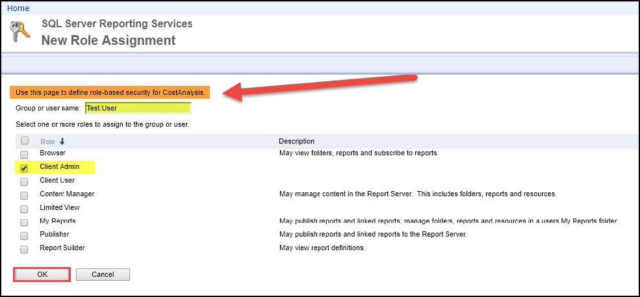Screen dimensions: 640x297
Task: Click 'May view folders, reports and subscribe' description
Action: pyautogui.click(x=359, y=153)
